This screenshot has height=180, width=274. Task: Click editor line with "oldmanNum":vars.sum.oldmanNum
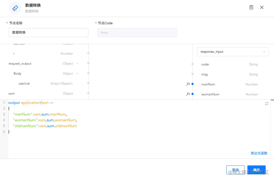tap(45, 126)
